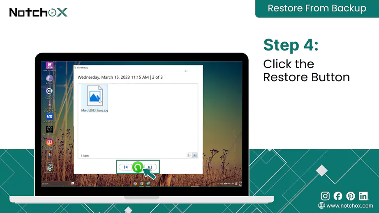Go to the previous version in File History

click(125, 167)
